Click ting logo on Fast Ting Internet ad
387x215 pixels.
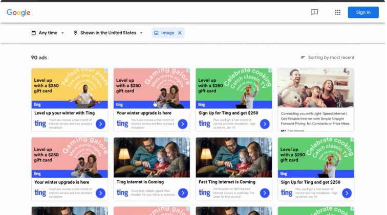coord(204,193)
